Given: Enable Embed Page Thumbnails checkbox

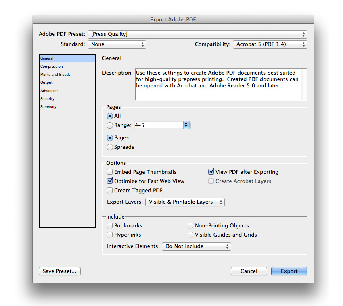Looking at the screenshot, I should (110, 172).
